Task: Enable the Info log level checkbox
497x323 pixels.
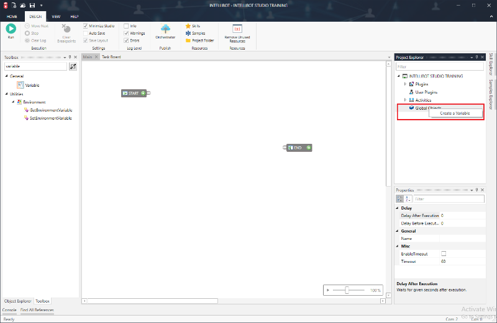Action: tap(126, 26)
